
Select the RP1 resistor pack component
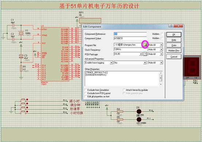coord(90,21)
